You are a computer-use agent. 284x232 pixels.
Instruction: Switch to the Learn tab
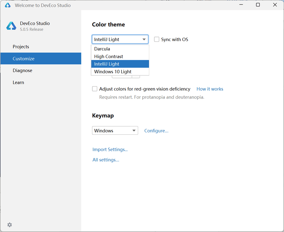41,82
